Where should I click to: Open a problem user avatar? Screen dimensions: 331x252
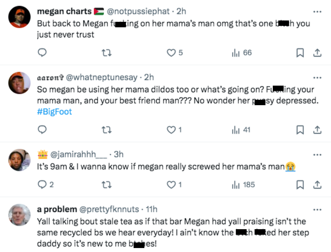(x=20, y=215)
